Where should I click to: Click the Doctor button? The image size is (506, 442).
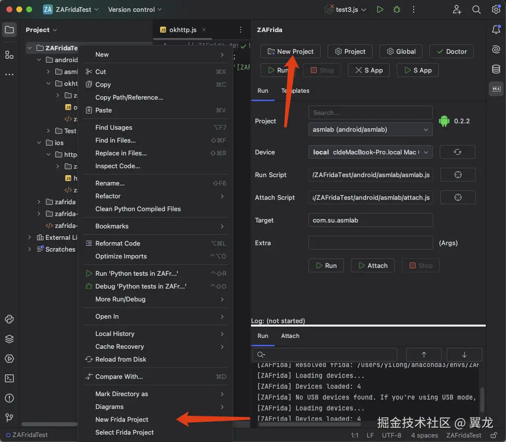coord(452,51)
